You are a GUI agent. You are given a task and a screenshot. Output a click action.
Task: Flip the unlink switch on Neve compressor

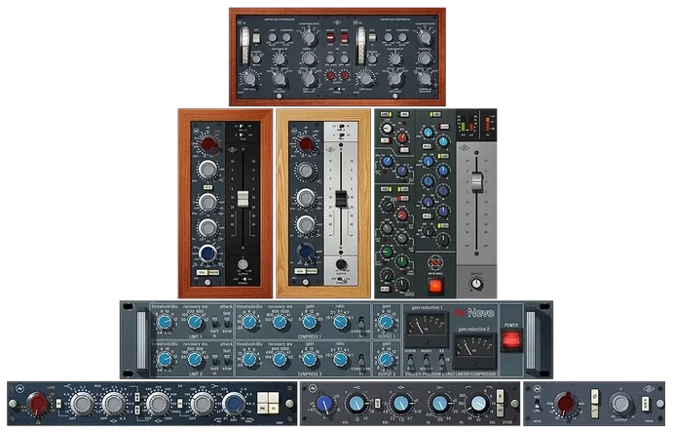point(410,361)
